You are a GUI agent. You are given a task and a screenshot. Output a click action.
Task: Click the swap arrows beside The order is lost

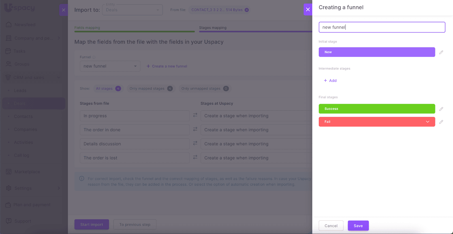point(195,157)
